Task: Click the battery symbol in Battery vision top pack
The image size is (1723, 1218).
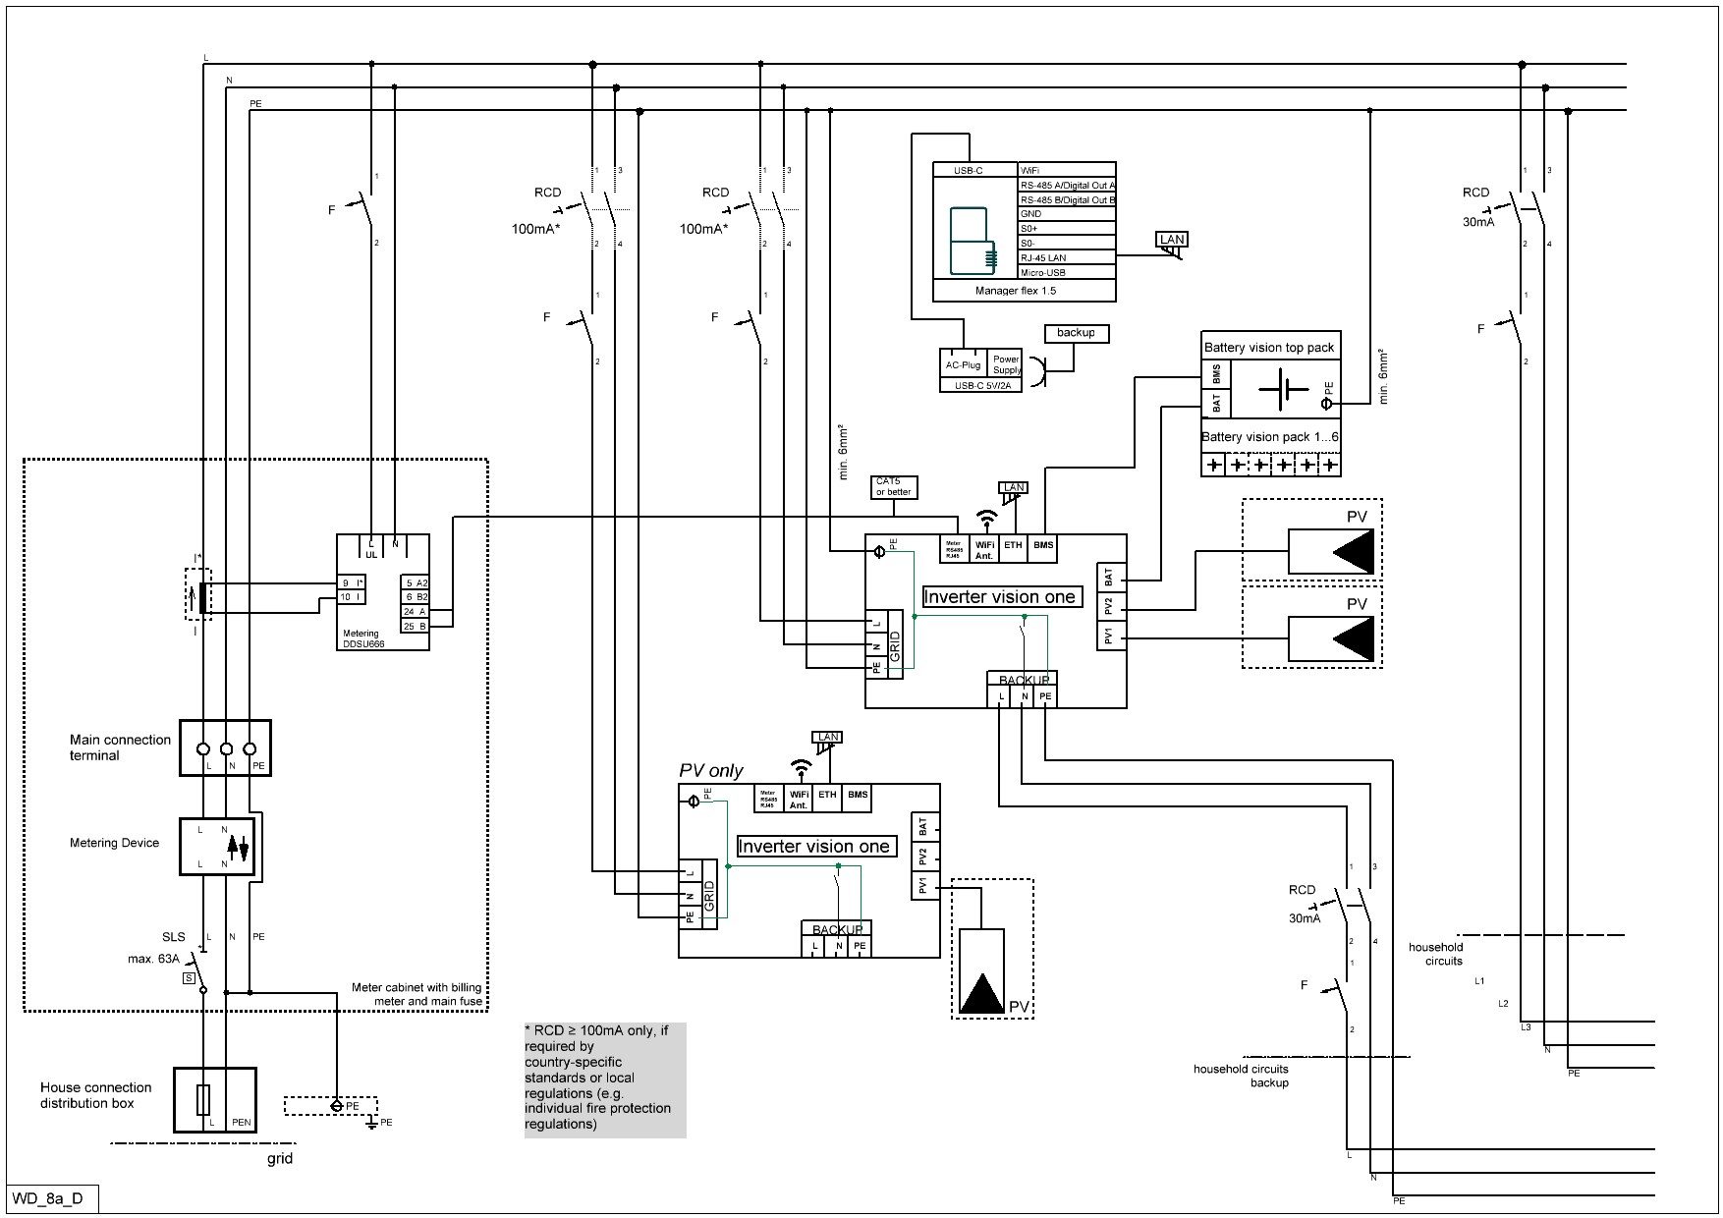Action: pyautogui.click(x=1283, y=390)
